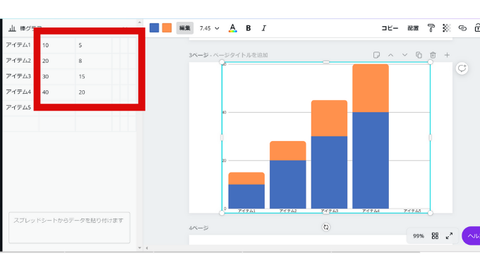Screen dimensions: 480x275
Task: Open the コピー menu item
Action: [x=390, y=28]
